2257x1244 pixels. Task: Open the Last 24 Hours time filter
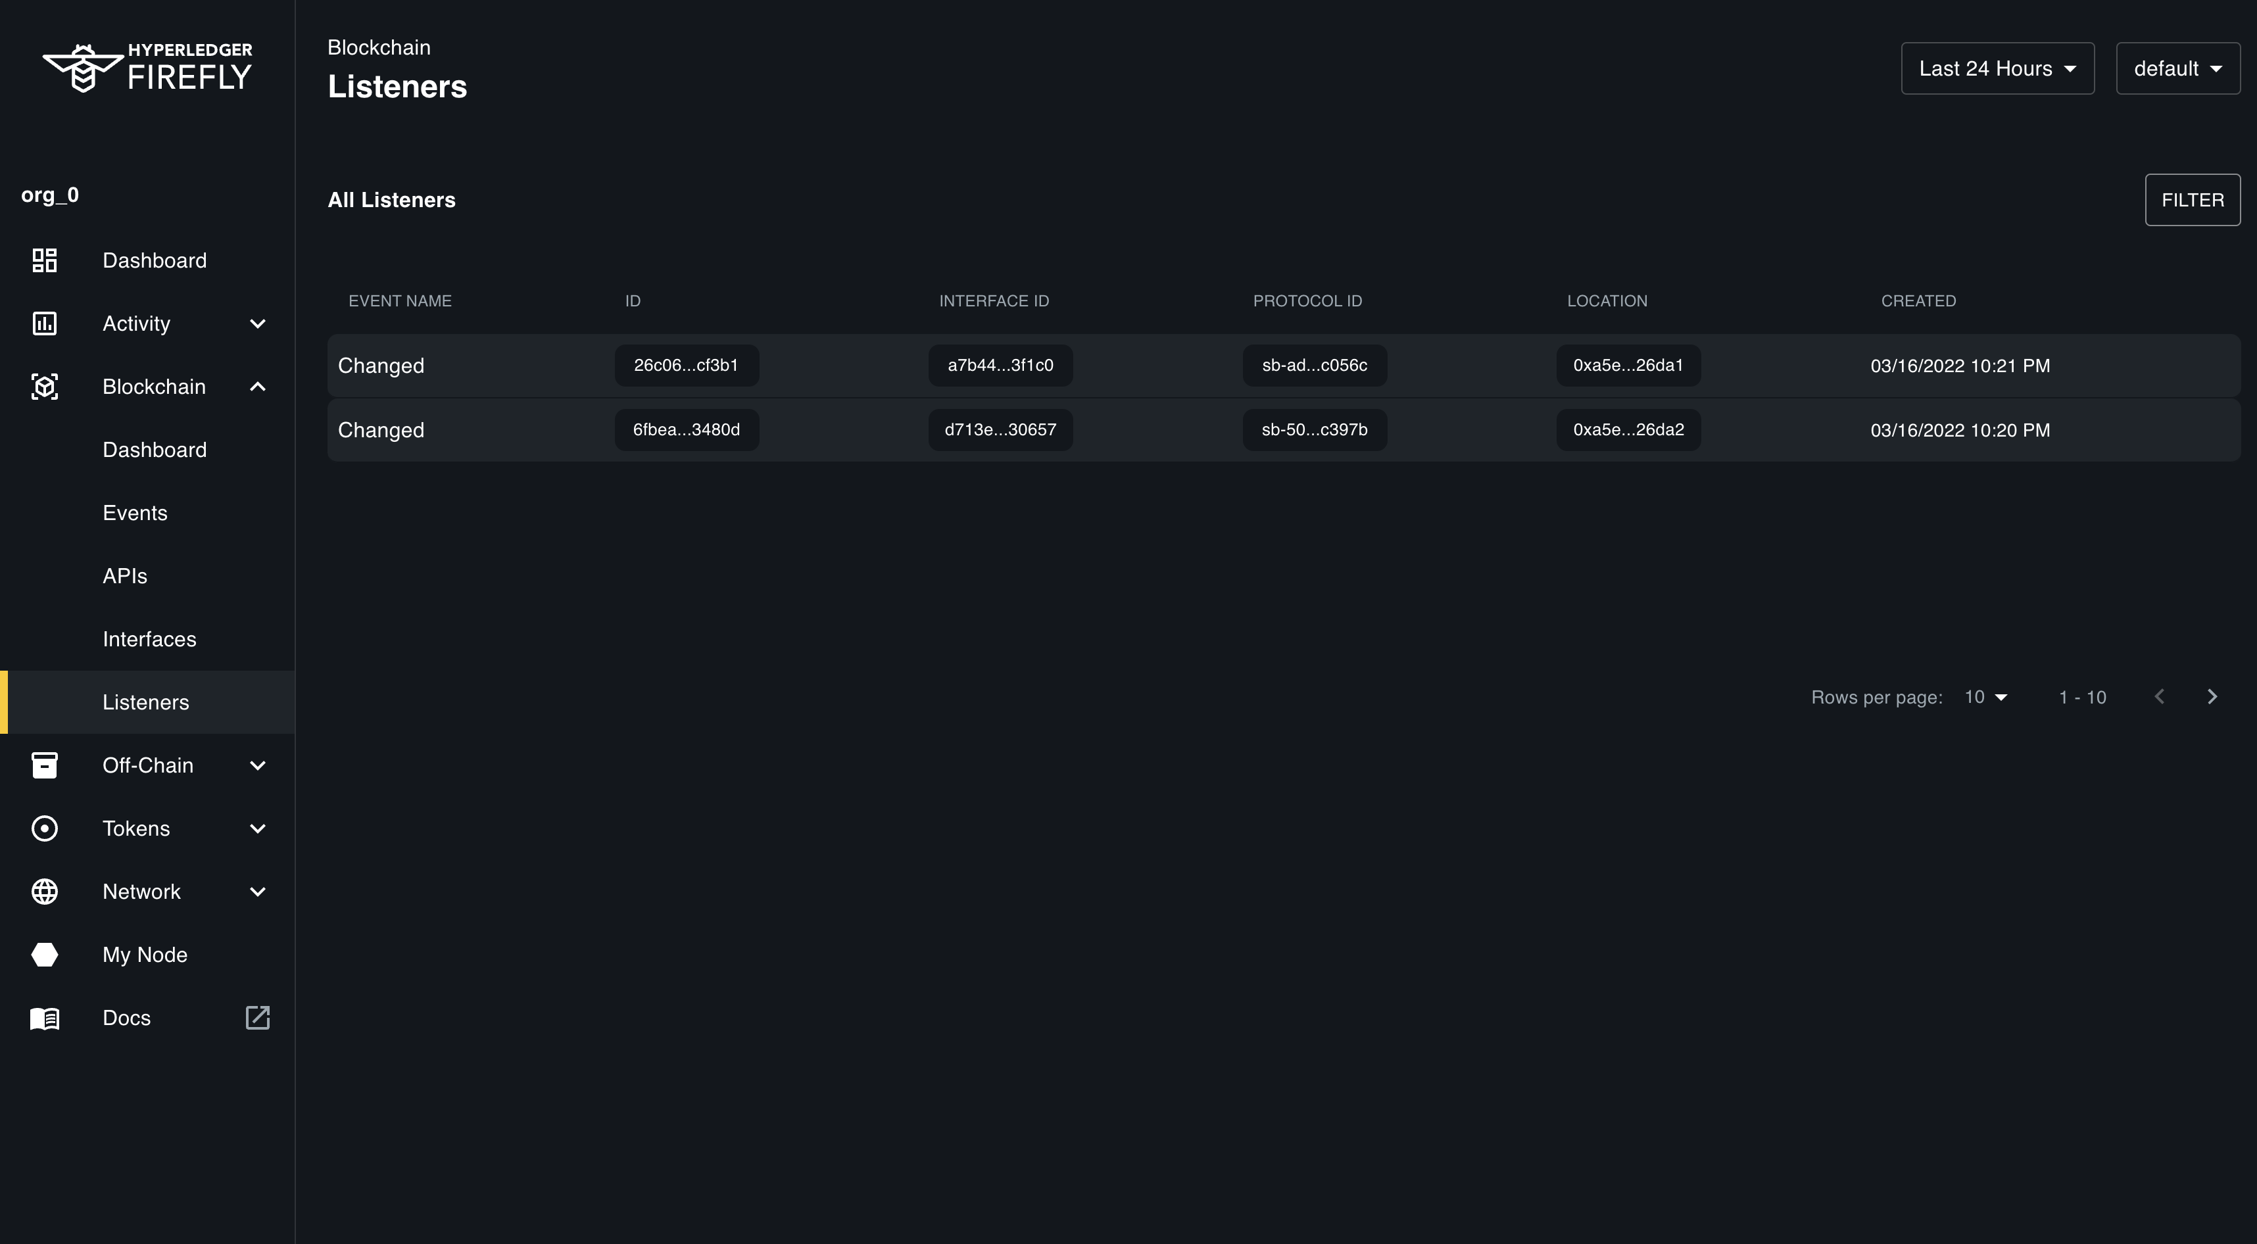pyautogui.click(x=1998, y=68)
